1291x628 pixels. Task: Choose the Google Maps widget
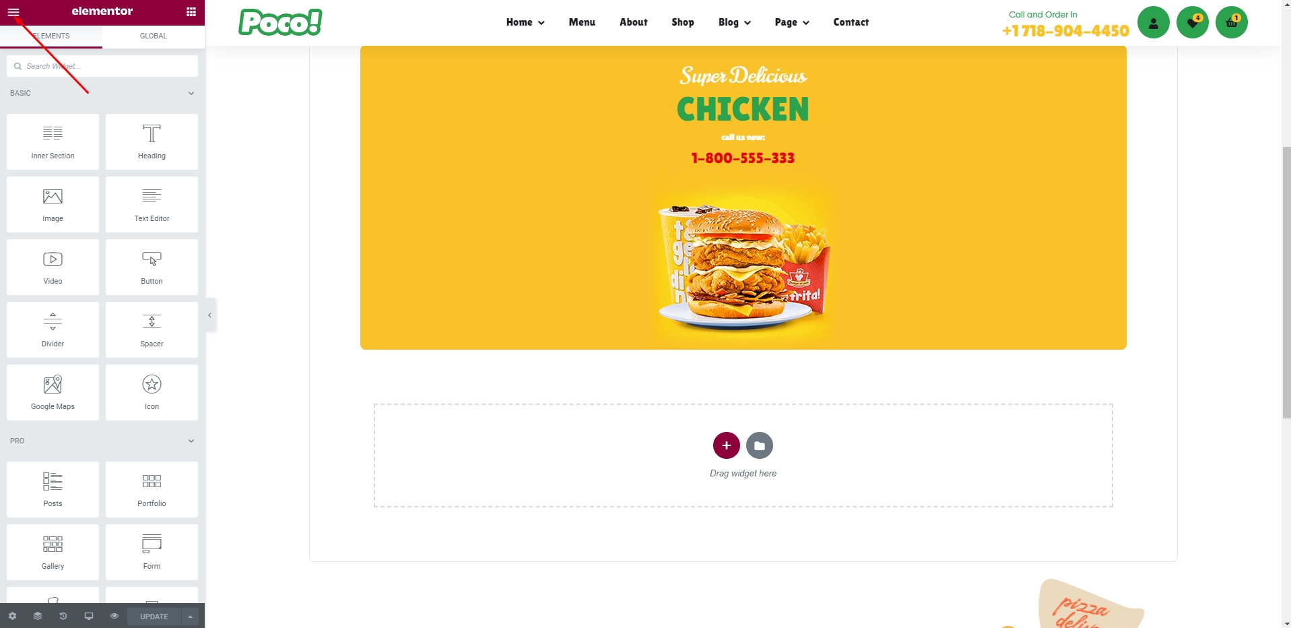[53, 392]
